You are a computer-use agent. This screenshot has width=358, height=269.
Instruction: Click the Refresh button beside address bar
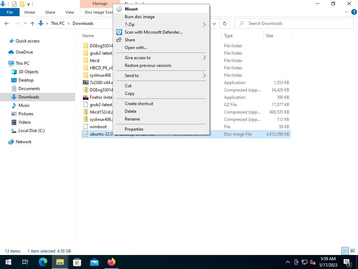click(x=225, y=23)
